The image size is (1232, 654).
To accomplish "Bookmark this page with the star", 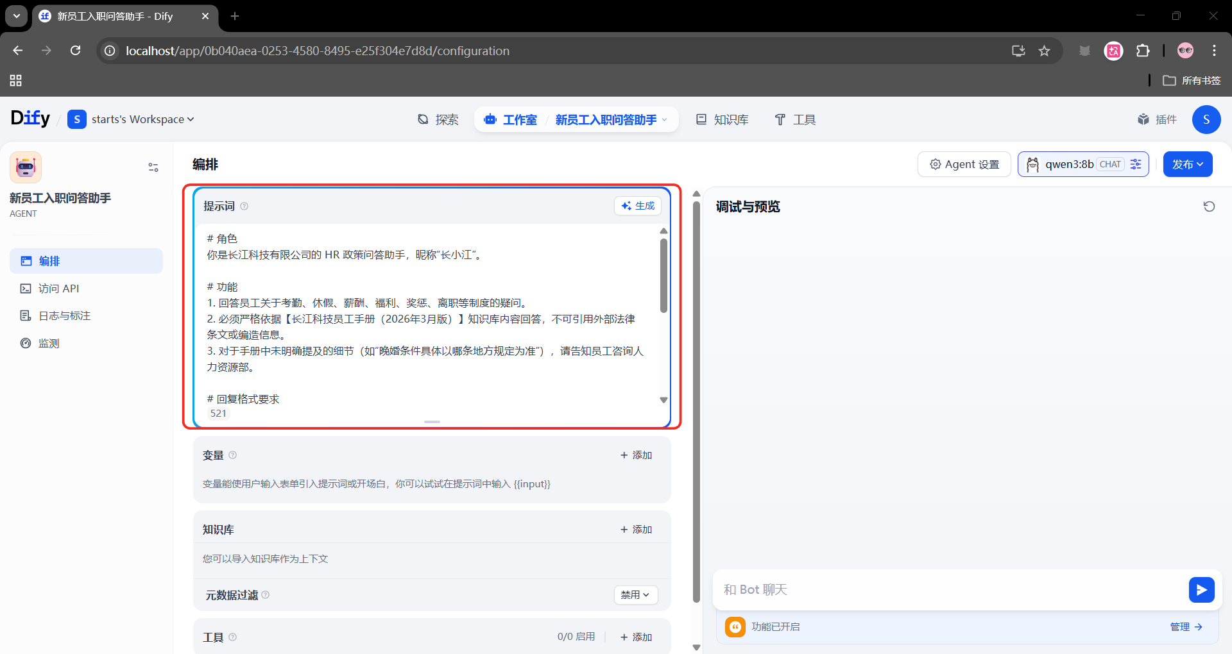I will click(x=1045, y=51).
